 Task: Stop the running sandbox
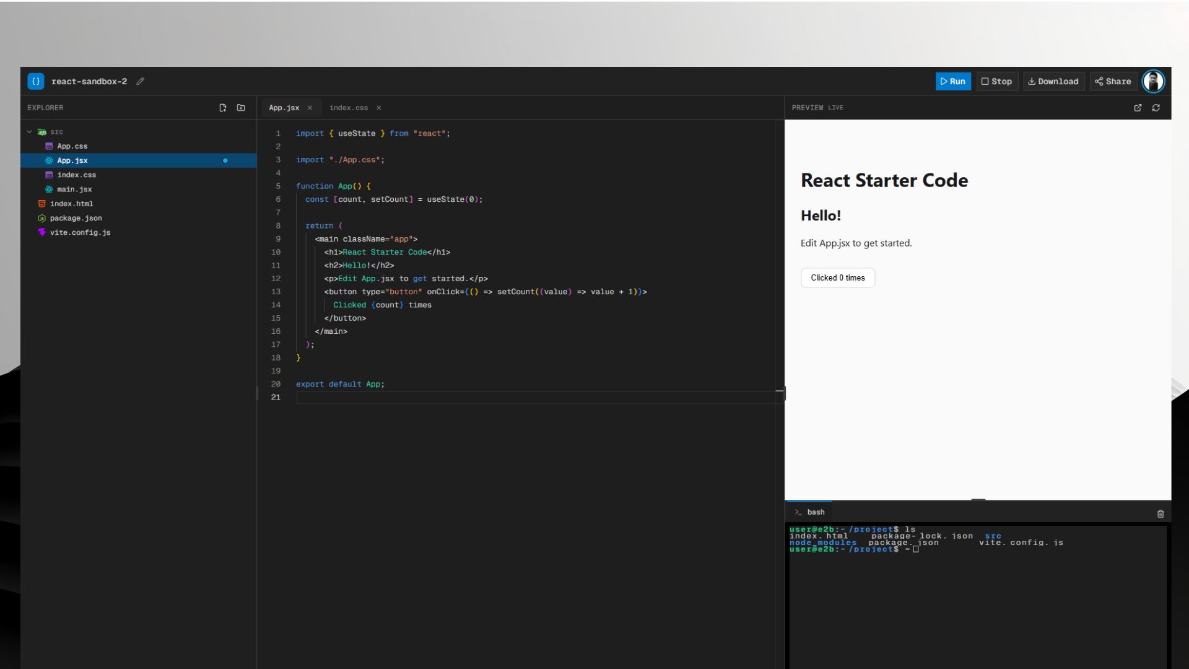coord(997,81)
